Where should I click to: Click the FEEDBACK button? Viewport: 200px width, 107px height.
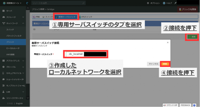[185, 105]
